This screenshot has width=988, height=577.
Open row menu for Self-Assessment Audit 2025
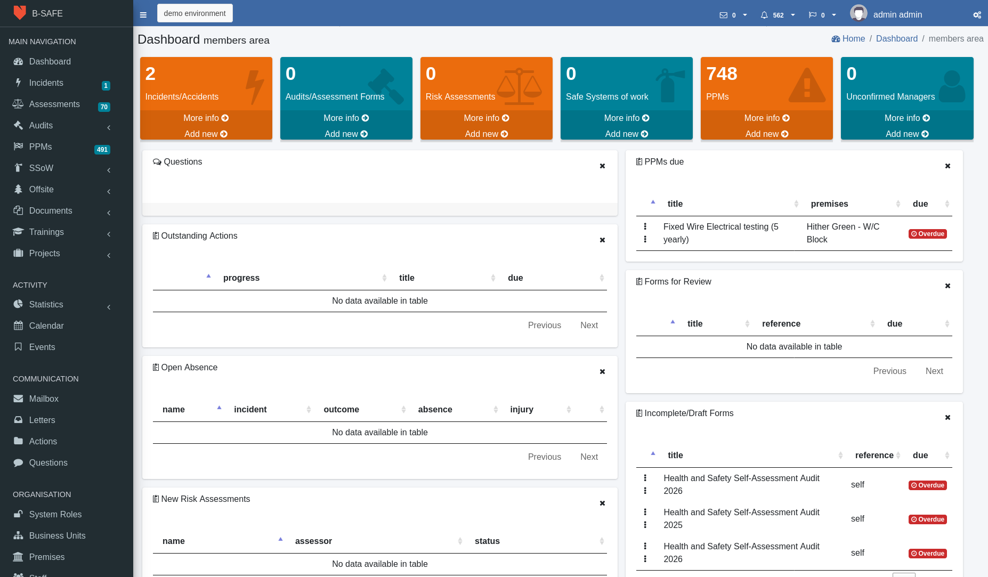645,518
